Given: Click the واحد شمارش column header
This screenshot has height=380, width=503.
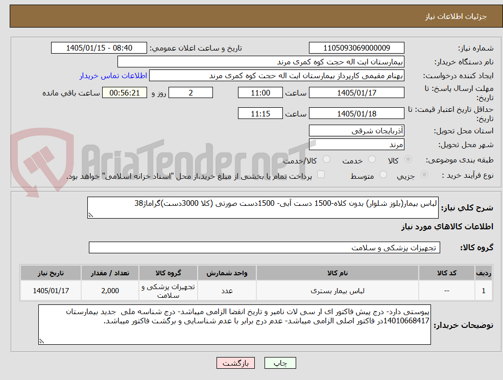Looking at the screenshot, I should [227, 273].
